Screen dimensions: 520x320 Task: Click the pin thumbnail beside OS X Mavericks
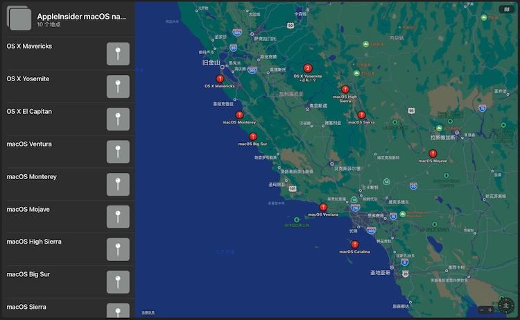tap(118, 53)
